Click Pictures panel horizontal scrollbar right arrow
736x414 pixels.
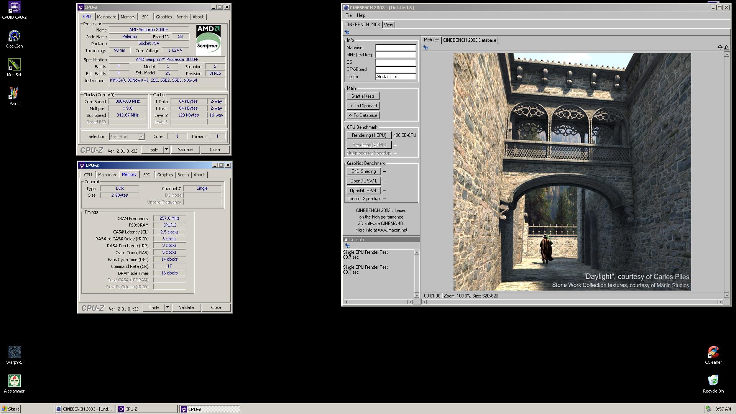pyautogui.click(x=720, y=302)
